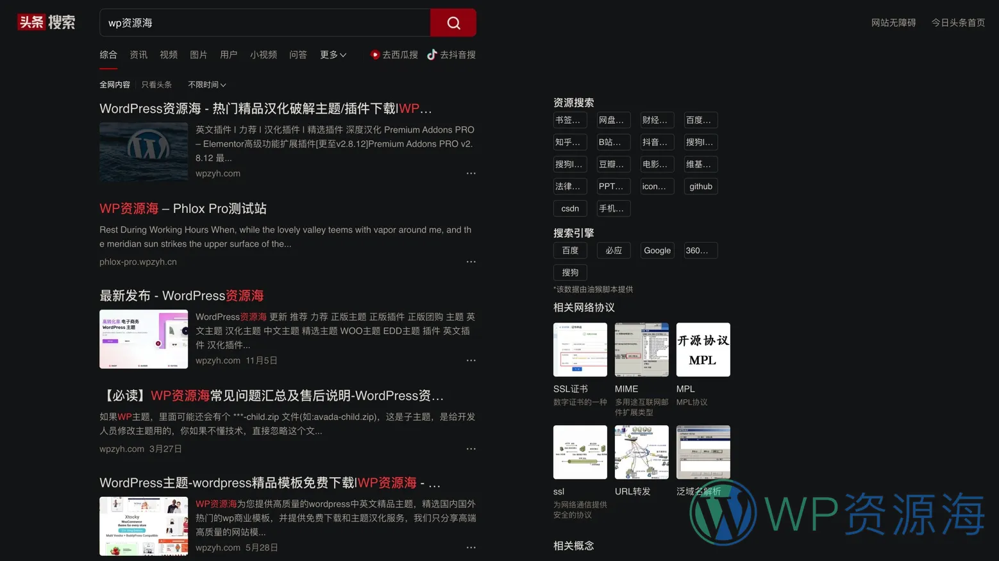Open the three-dot menu beside wpzyh.com of the top result
Image resolution: width=999 pixels, height=561 pixels.
click(x=471, y=174)
